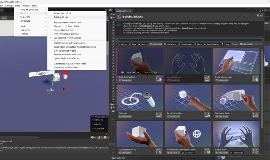Screen dimensions: 270x160
Task: Toggle the Spatial Anchor filter tag
Action: click(211, 44)
